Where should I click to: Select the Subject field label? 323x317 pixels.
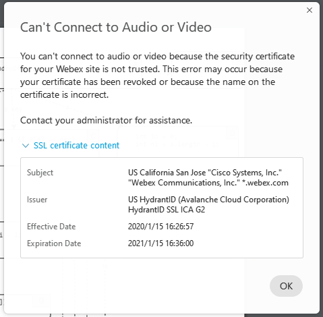pyautogui.click(x=40, y=173)
